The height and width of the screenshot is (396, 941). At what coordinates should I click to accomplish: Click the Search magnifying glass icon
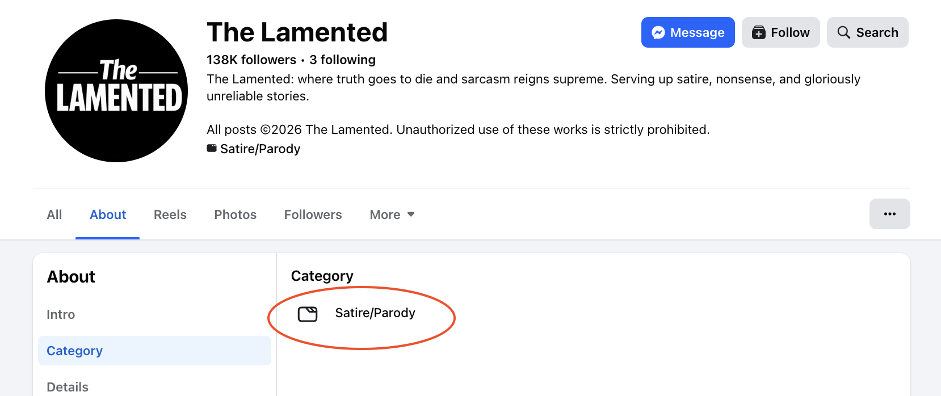coord(844,33)
